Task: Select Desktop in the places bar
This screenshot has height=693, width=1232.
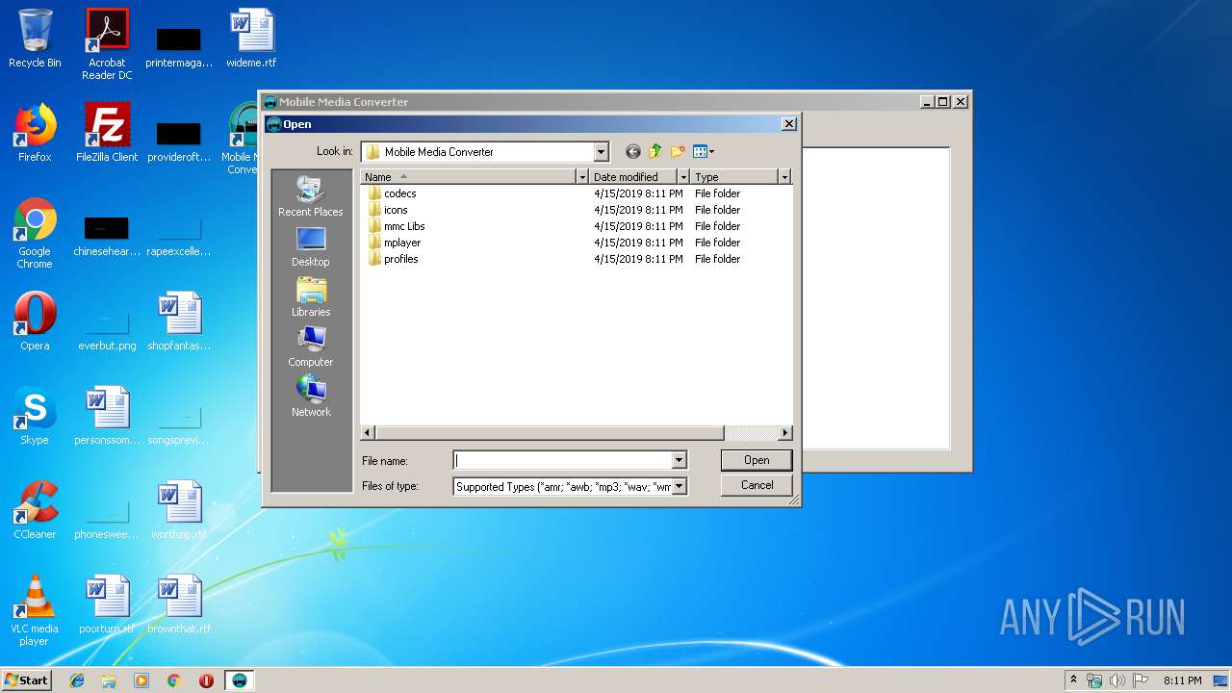Action: [x=310, y=246]
